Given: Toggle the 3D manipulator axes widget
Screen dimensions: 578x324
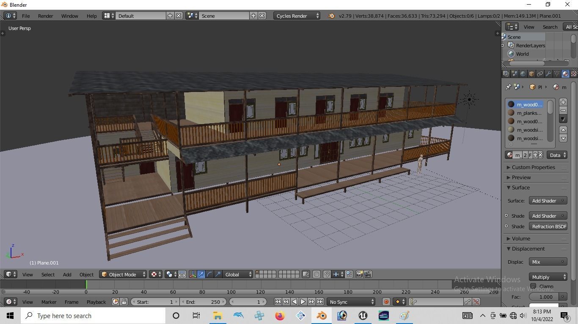Looking at the screenshot, I should click(x=193, y=274).
